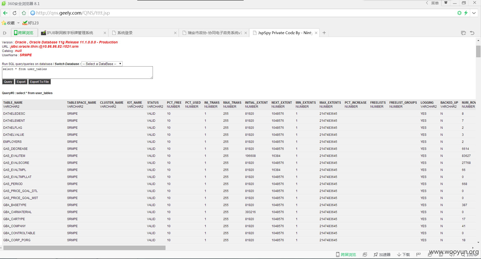Open the hao123 bookmark
Screen dimensions: 481x259
[30, 23]
